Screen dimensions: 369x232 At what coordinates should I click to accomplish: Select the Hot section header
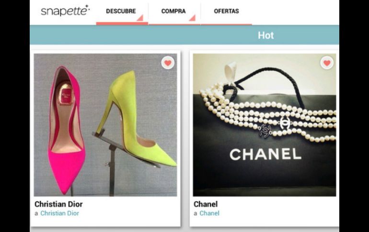click(265, 35)
